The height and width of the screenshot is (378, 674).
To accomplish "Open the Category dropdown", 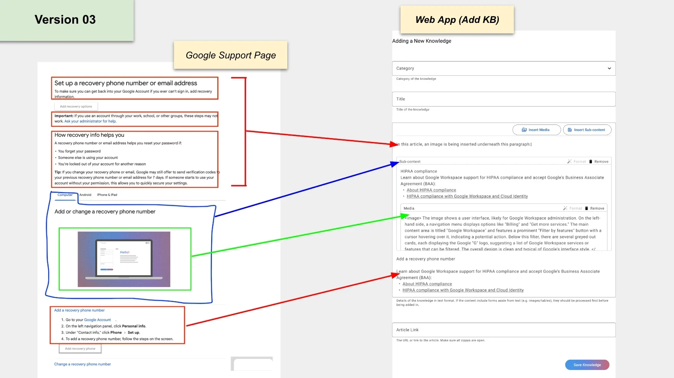I will [x=504, y=68].
